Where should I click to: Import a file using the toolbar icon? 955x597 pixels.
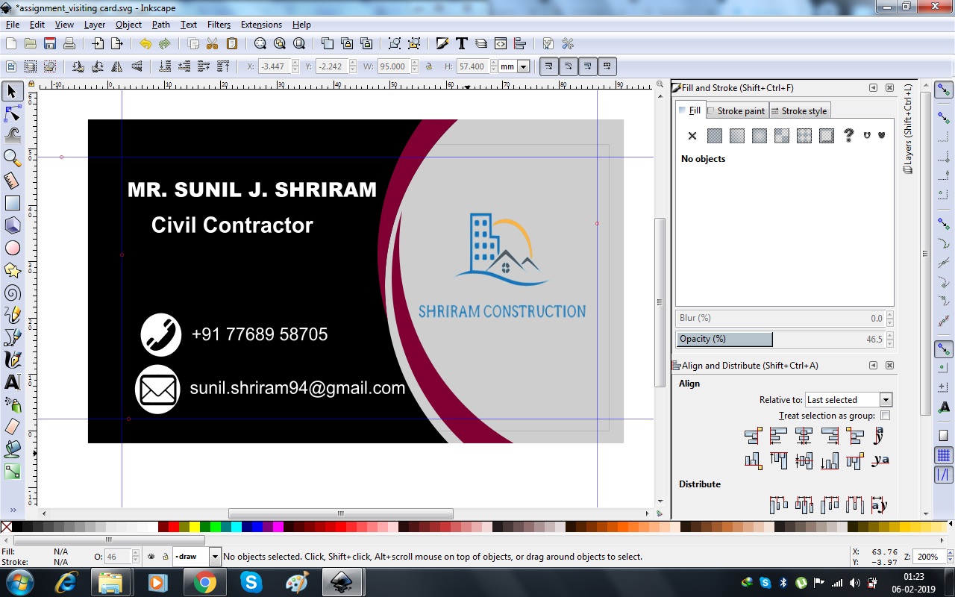pos(98,44)
